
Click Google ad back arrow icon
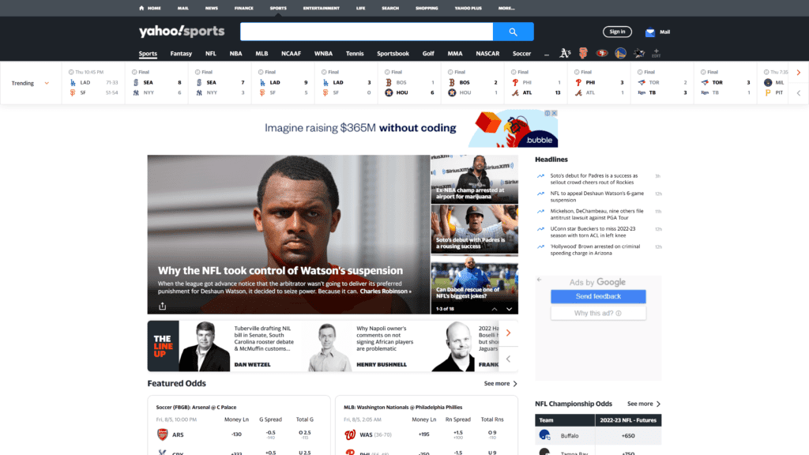539,280
